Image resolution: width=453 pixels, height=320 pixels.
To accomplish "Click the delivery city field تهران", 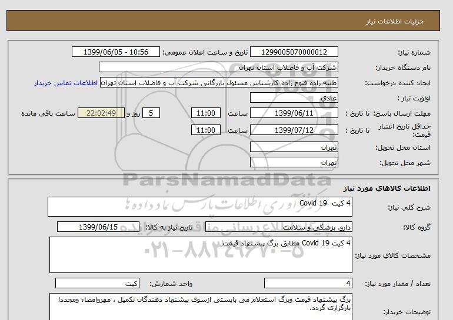I will click(x=294, y=162).
